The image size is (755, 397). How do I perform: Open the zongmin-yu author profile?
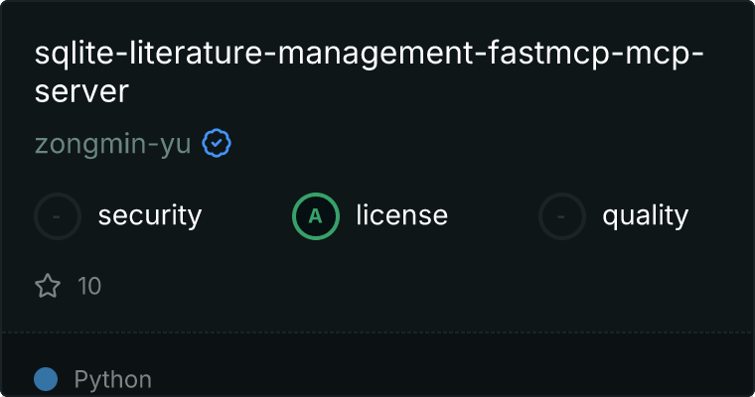pos(112,144)
